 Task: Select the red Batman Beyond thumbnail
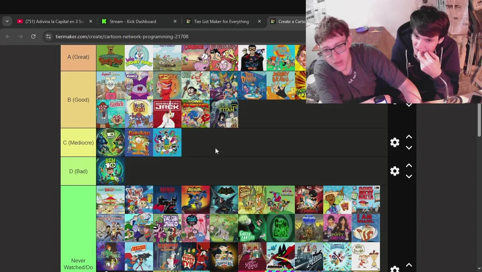click(x=167, y=199)
